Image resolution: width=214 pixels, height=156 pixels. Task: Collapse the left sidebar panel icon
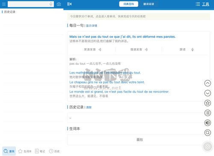tap(69, 4)
